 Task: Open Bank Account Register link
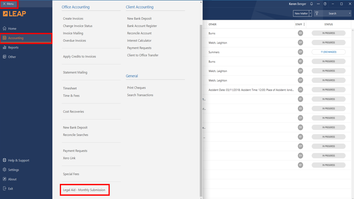tap(142, 26)
